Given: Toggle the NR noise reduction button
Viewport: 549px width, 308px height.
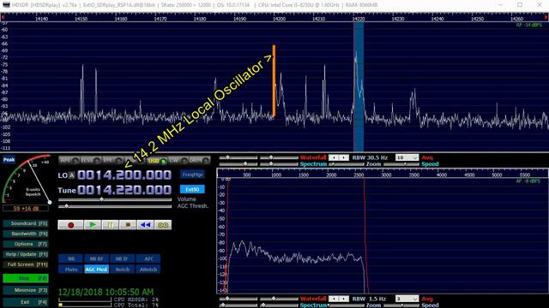Looking at the screenshot, I should pyautogui.click(x=70, y=258).
